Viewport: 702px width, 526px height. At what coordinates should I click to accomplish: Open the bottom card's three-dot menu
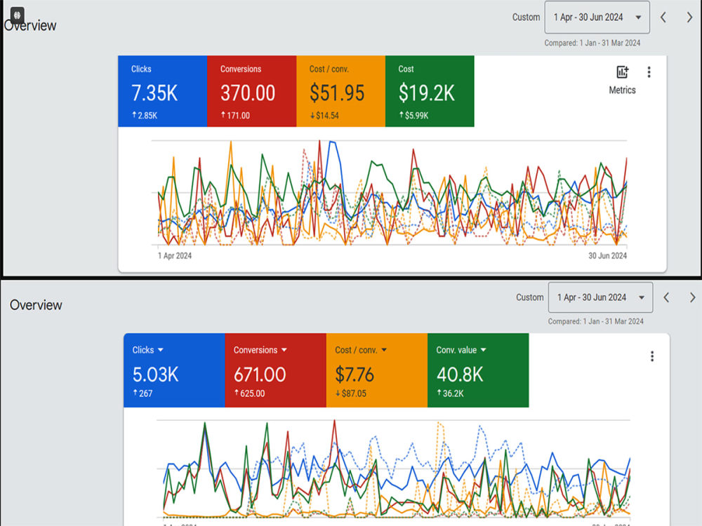tap(652, 356)
